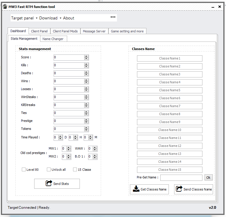Select the Name Changer sub-tab
This screenshot has height=217, width=226.
coord(53,39)
